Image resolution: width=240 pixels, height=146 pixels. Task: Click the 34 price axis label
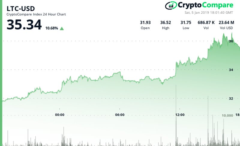point(231,70)
